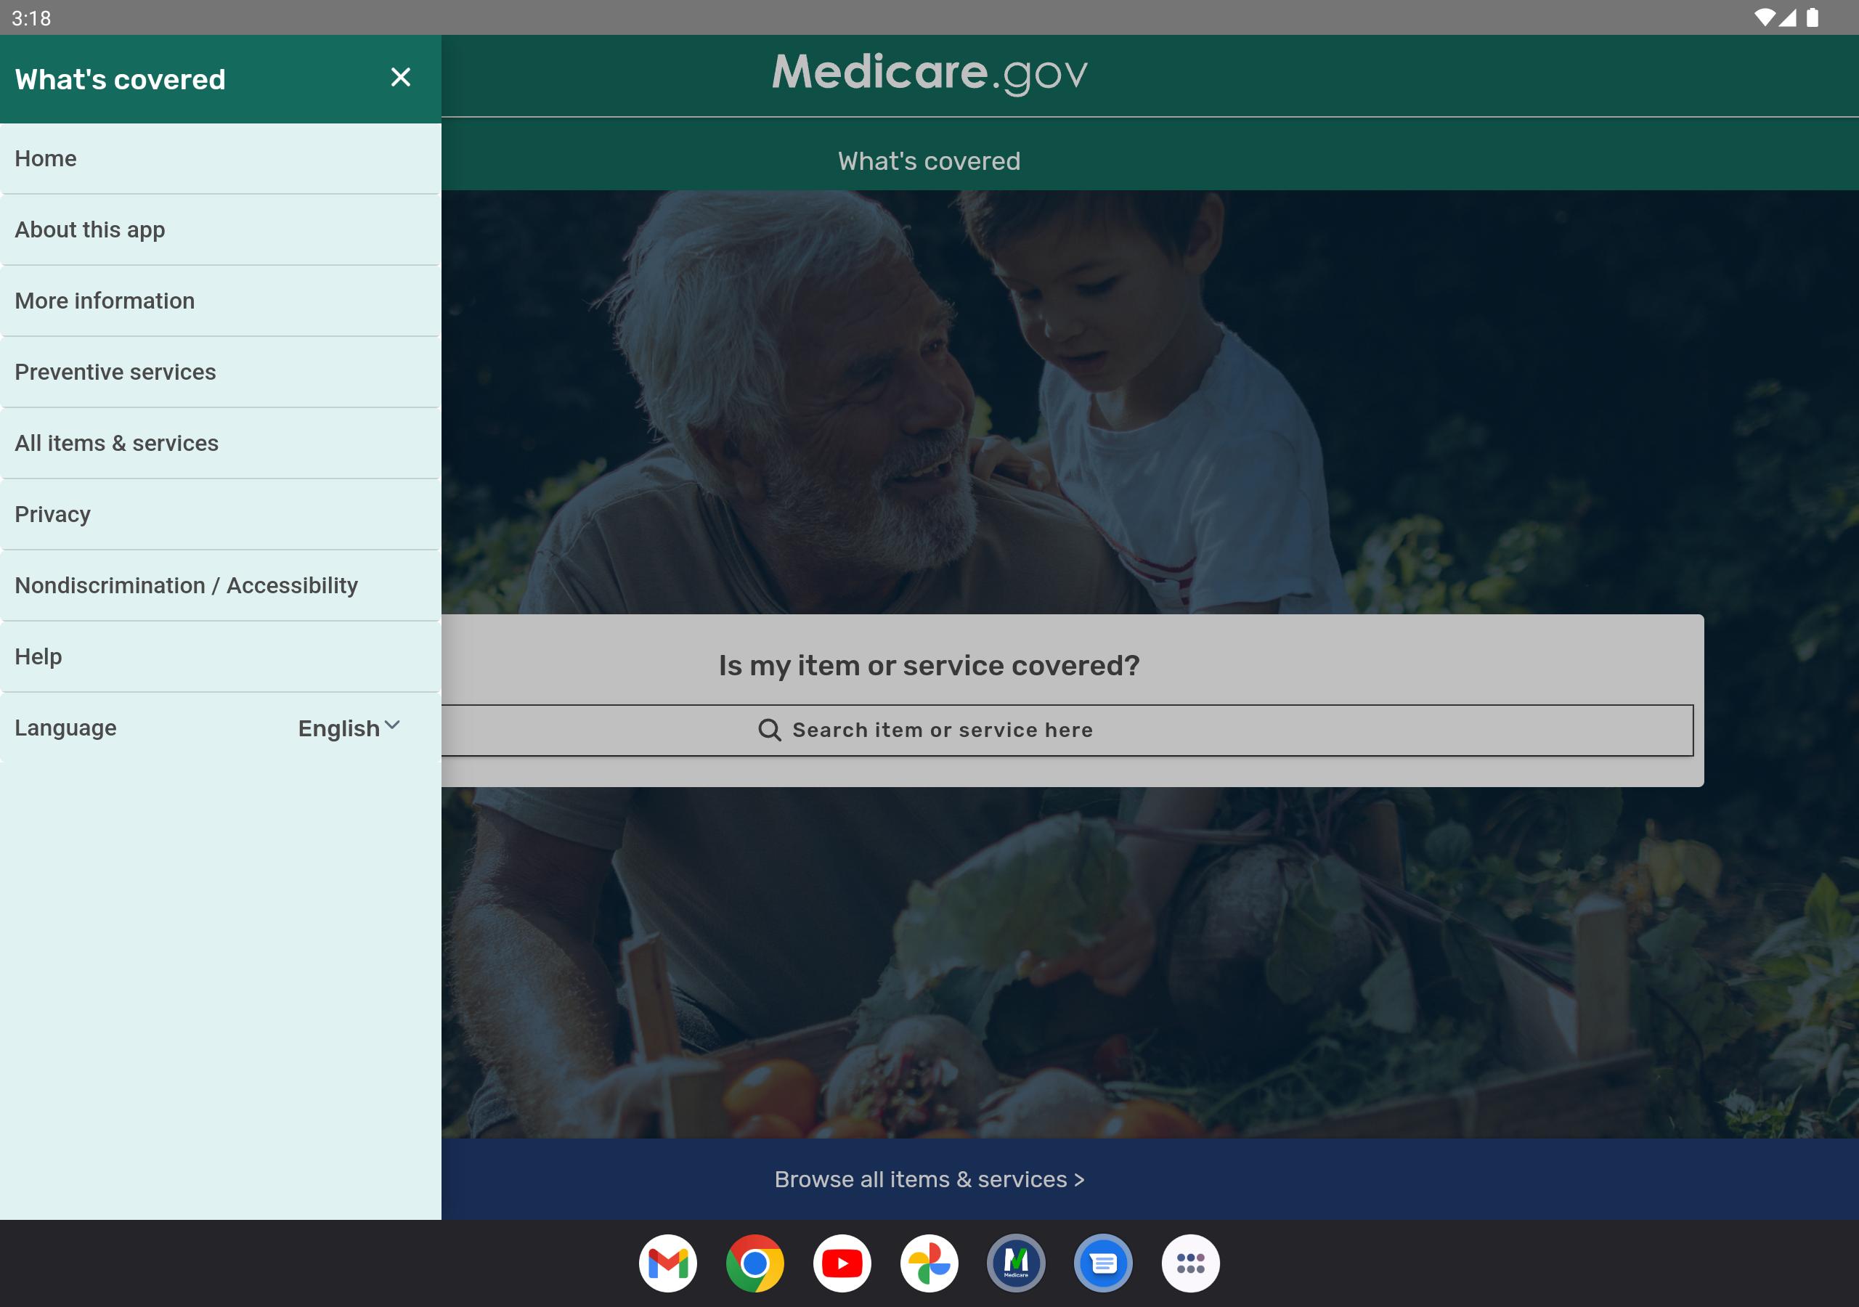Select About this app menu item

(x=220, y=230)
